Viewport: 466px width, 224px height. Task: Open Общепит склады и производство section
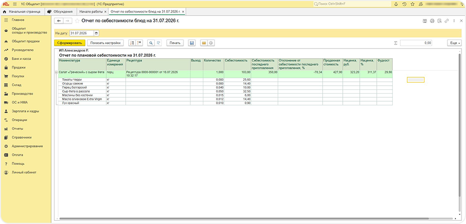tap(26, 31)
